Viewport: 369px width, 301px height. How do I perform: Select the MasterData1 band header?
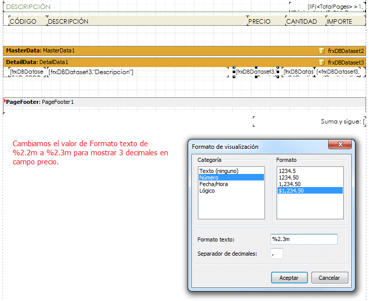pyautogui.click(x=185, y=51)
